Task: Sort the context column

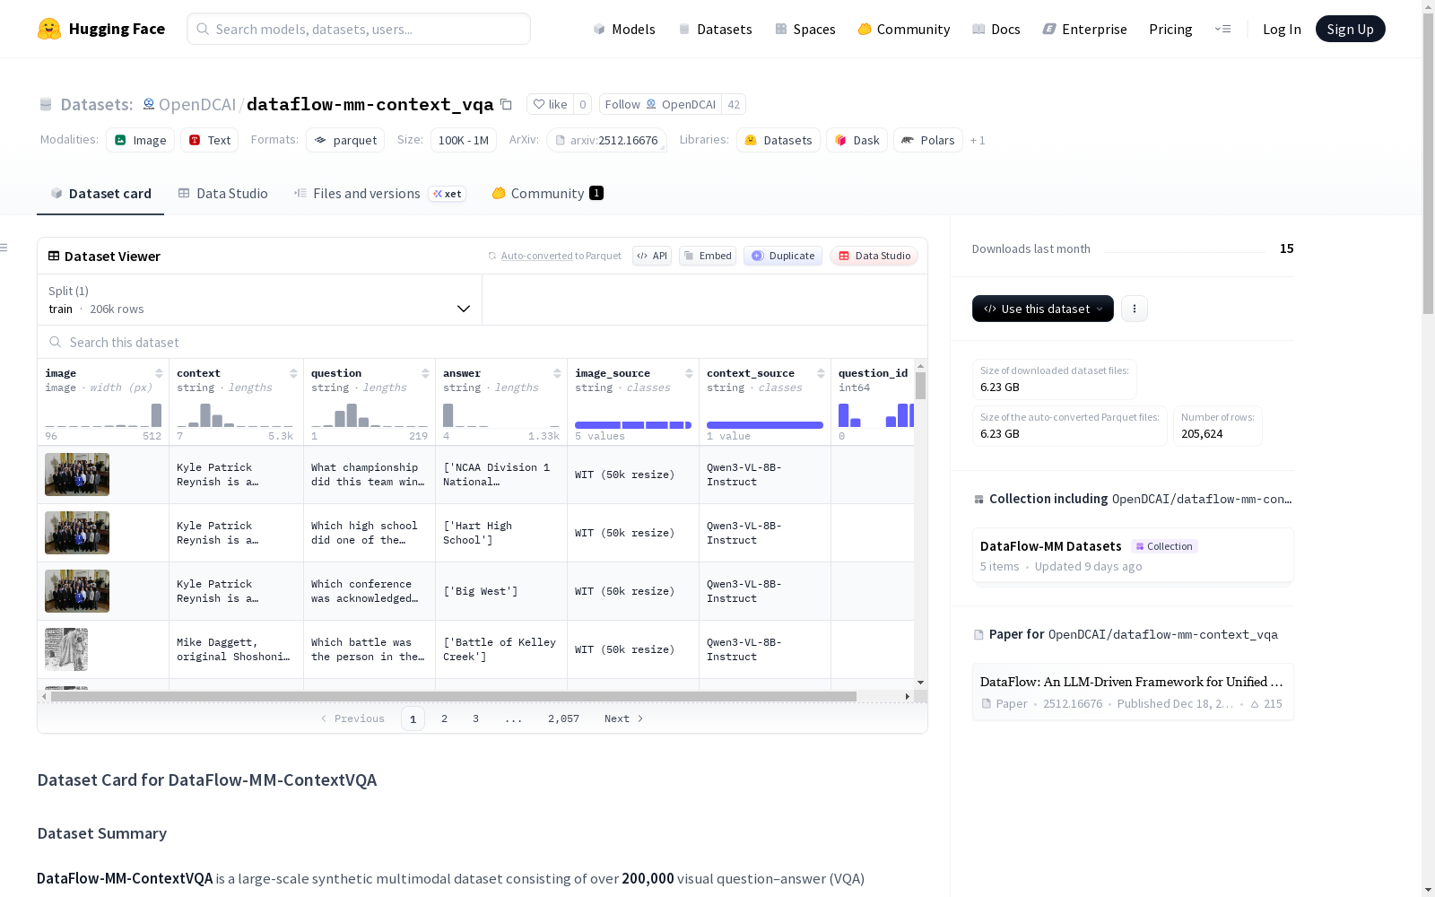Action: (x=293, y=373)
